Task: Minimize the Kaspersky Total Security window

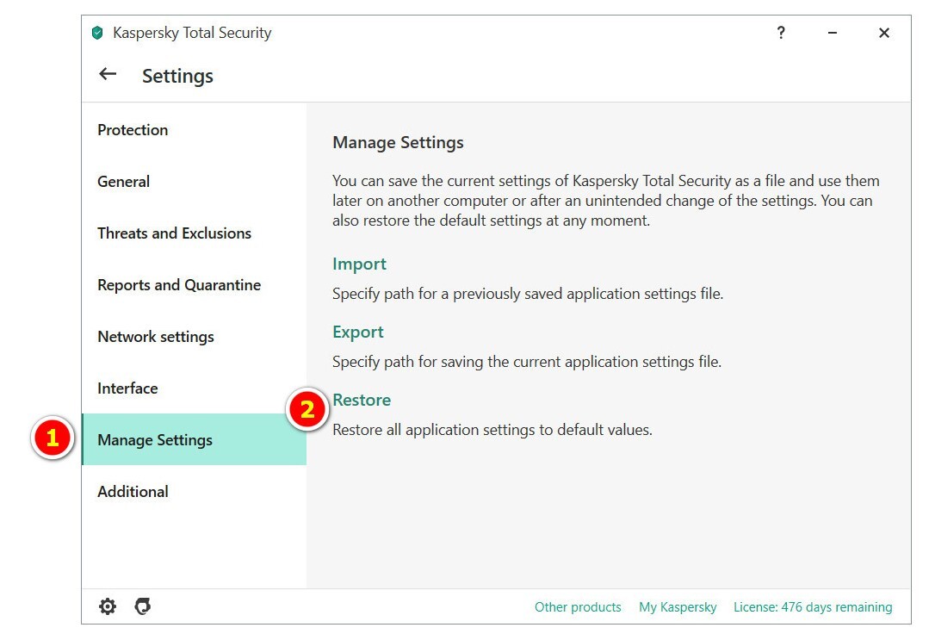Action: [833, 33]
